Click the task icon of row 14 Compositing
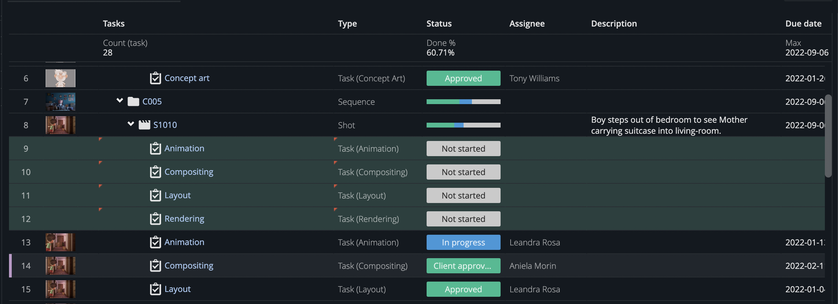This screenshot has height=304, width=838. 155,266
